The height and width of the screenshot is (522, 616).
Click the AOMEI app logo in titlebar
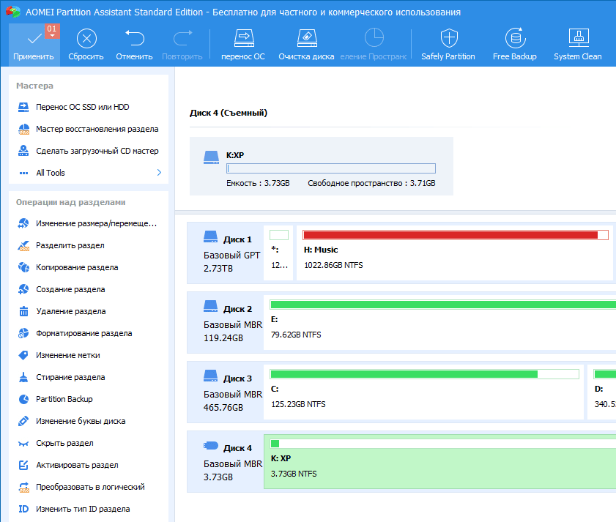point(13,12)
